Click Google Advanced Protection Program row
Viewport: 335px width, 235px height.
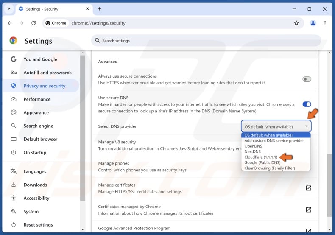pos(205,227)
